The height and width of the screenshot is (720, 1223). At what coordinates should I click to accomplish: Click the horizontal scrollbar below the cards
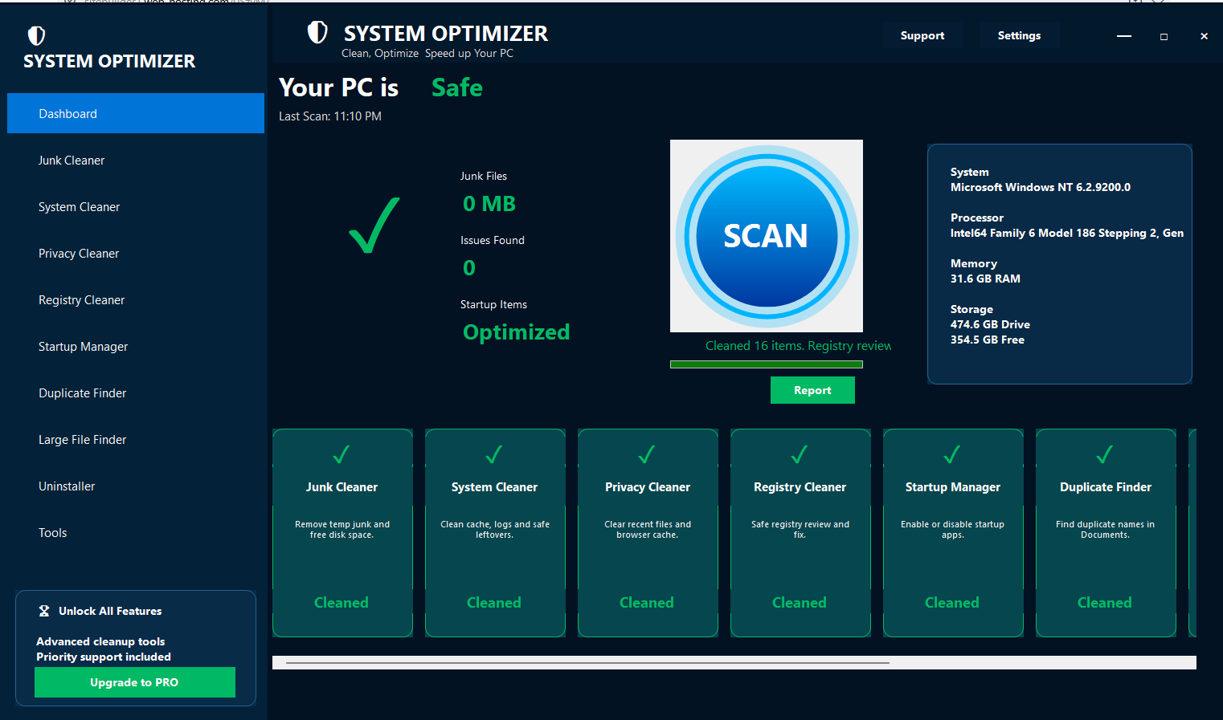[x=734, y=662]
